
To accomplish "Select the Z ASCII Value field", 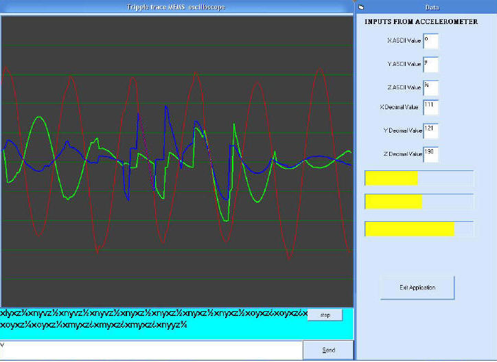I will (431, 88).
